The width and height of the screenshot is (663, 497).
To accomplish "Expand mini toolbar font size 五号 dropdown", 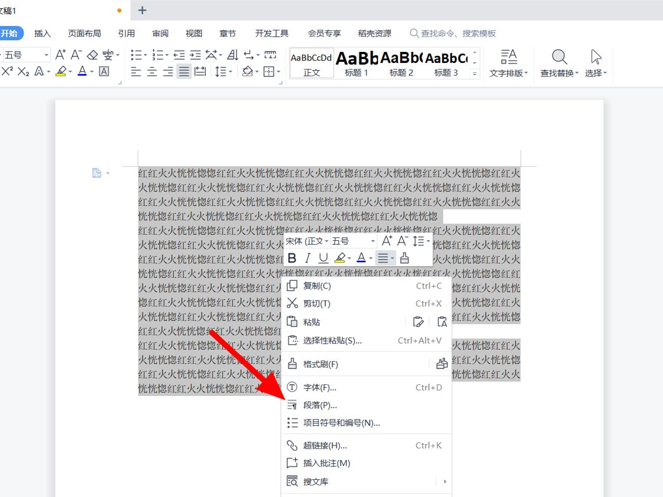I will click(x=373, y=241).
